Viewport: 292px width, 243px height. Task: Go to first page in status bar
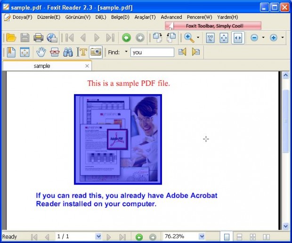point(34,237)
